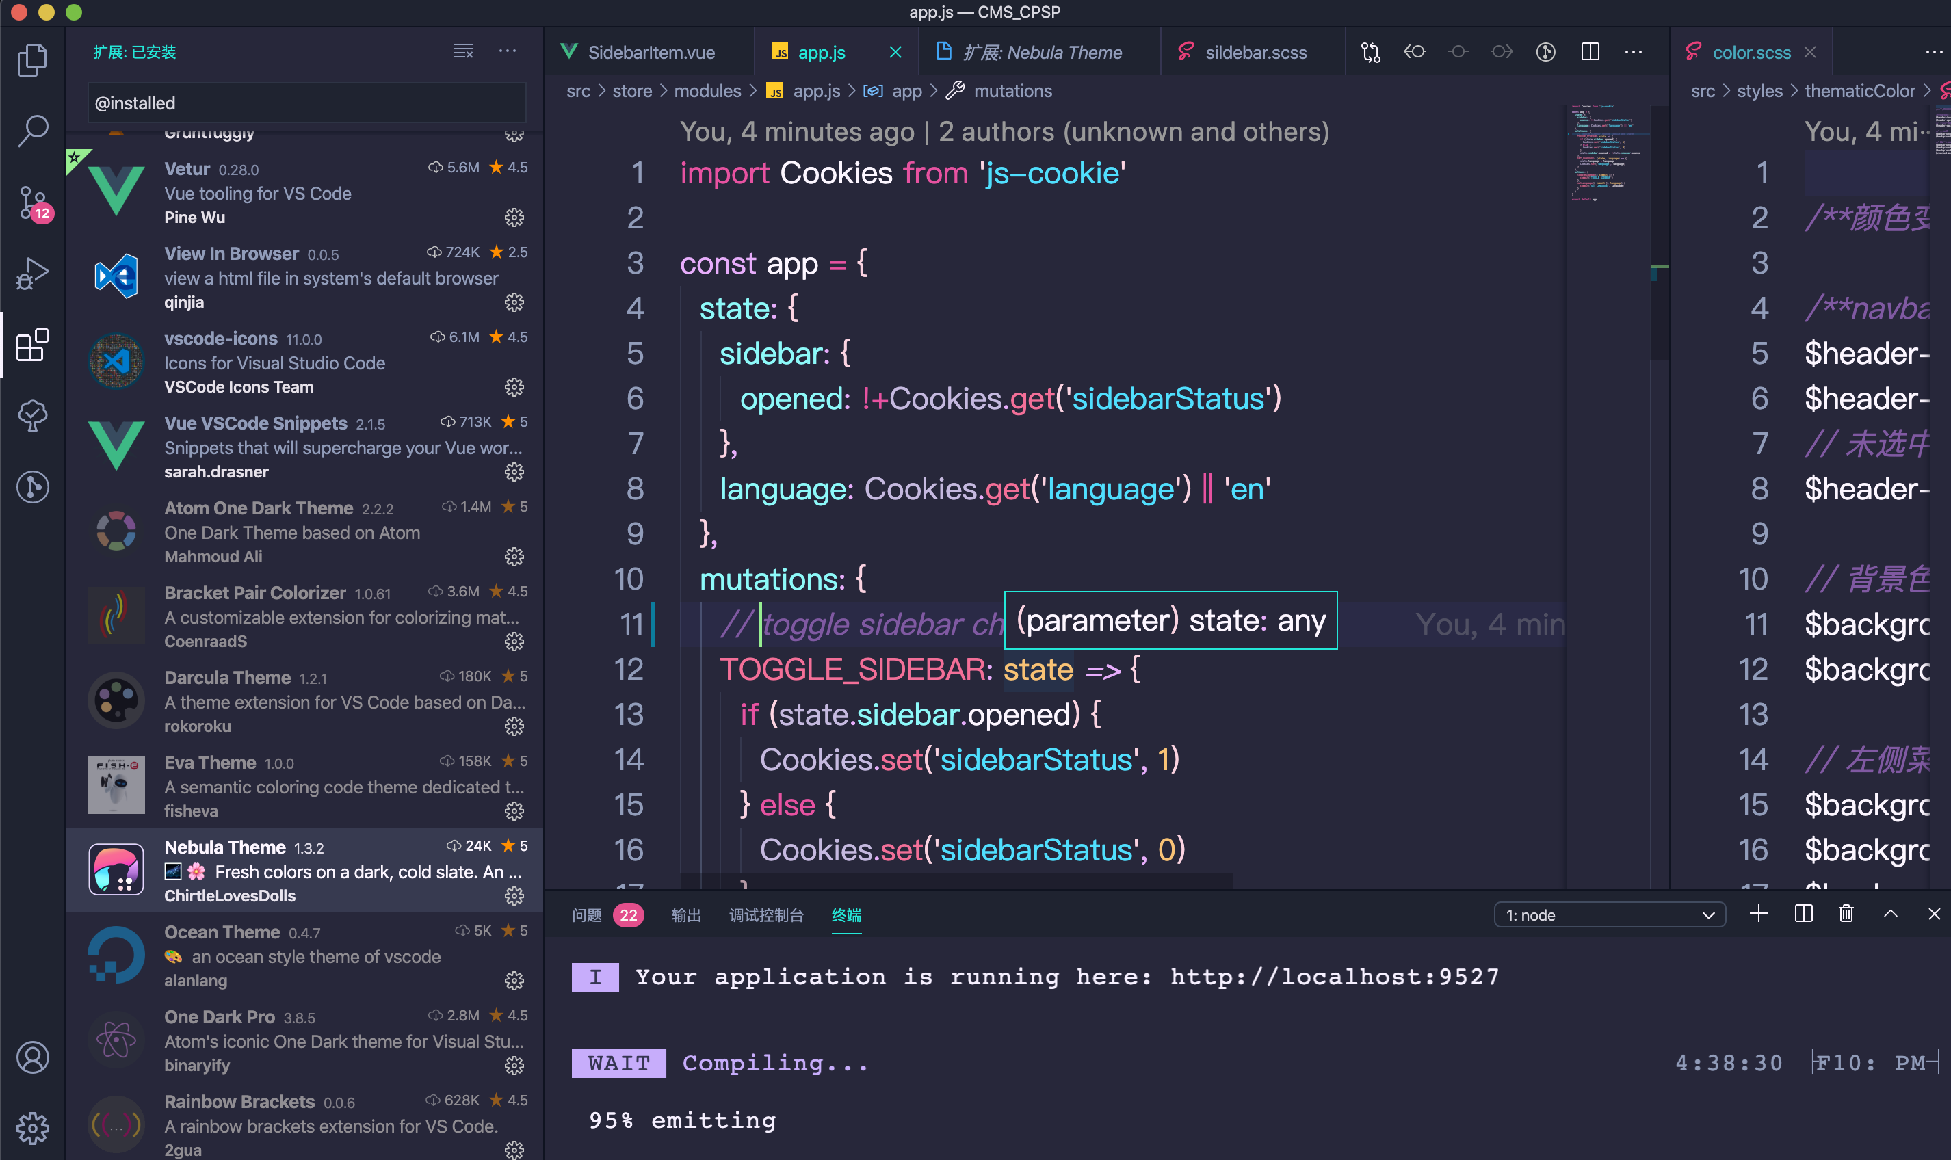Screen dimensions: 1951x1160
Task: Open the terminal selector '1: node' dropdown
Action: [1610, 914]
